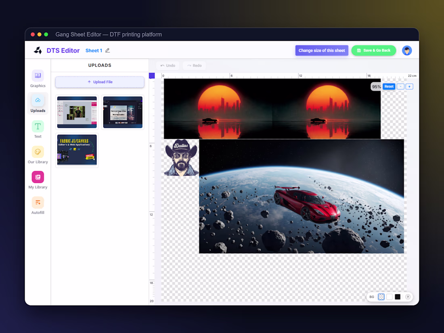Select the Fabric JS/Canvas upload thumbnail
The height and width of the screenshot is (333, 444).
point(77,150)
